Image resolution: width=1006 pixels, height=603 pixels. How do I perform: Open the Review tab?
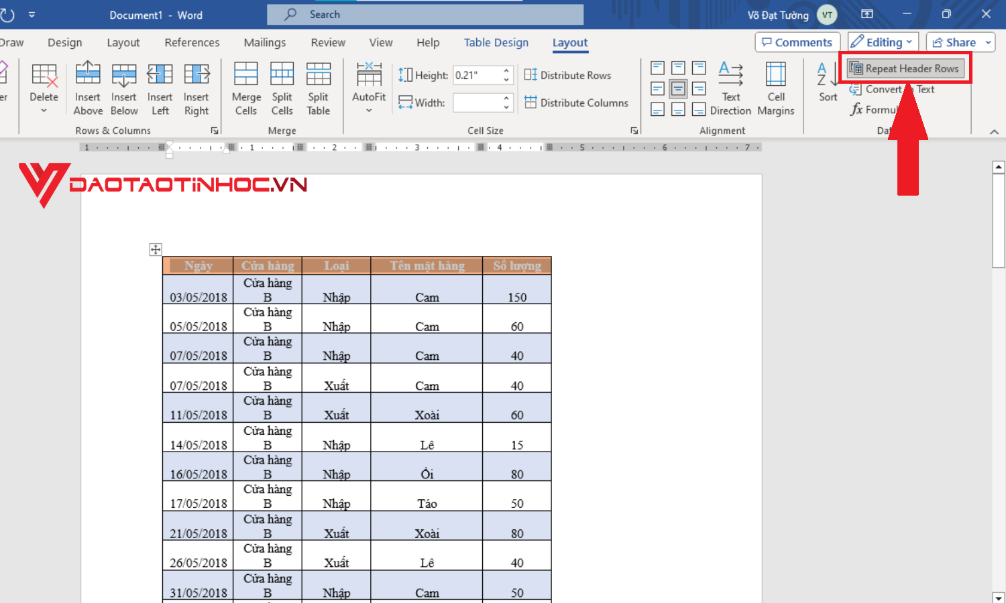pos(327,42)
